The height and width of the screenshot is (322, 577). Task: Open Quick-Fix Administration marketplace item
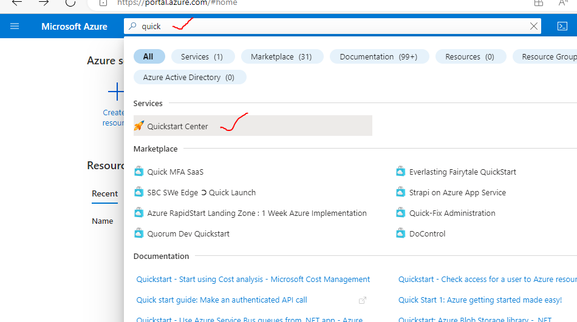(452, 213)
